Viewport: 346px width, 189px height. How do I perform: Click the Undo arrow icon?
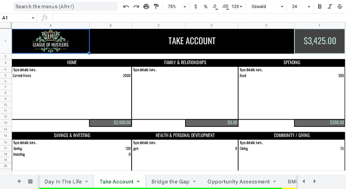(x=126, y=7)
